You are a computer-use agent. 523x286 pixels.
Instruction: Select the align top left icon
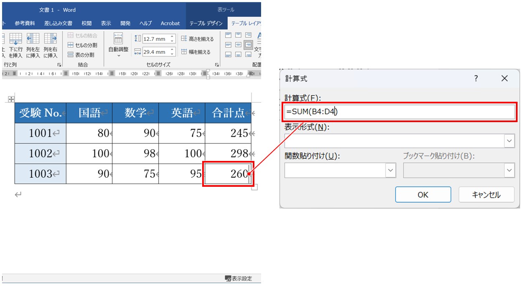(x=228, y=35)
